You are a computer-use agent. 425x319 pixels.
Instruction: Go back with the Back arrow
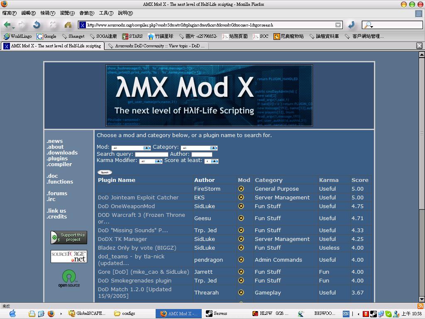7,25
